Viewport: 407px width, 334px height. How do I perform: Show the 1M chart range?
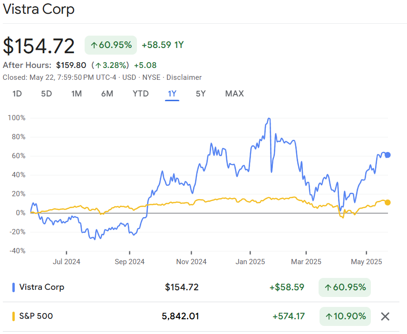tap(77, 94)
